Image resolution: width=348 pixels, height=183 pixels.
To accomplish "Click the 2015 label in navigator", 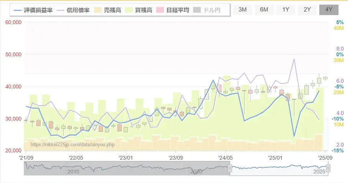I will pos(73,172).
